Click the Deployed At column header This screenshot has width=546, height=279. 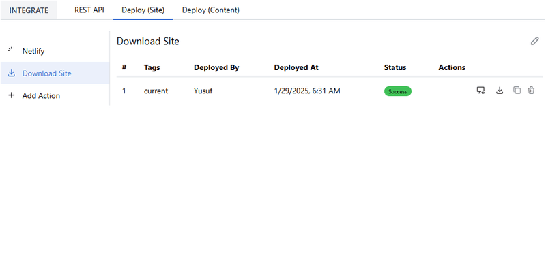click(x=296, y=67)
